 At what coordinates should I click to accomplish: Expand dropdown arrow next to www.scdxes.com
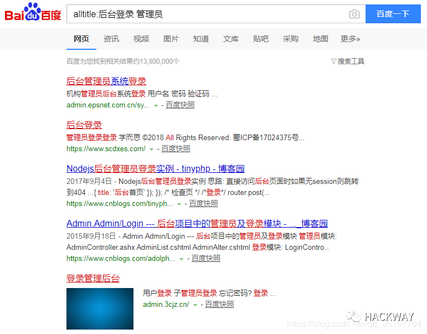click(151, 150)
